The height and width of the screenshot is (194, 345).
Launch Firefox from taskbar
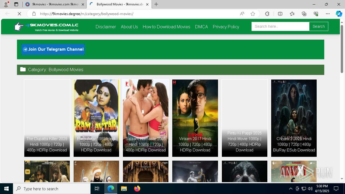click(x=137, y=189)
